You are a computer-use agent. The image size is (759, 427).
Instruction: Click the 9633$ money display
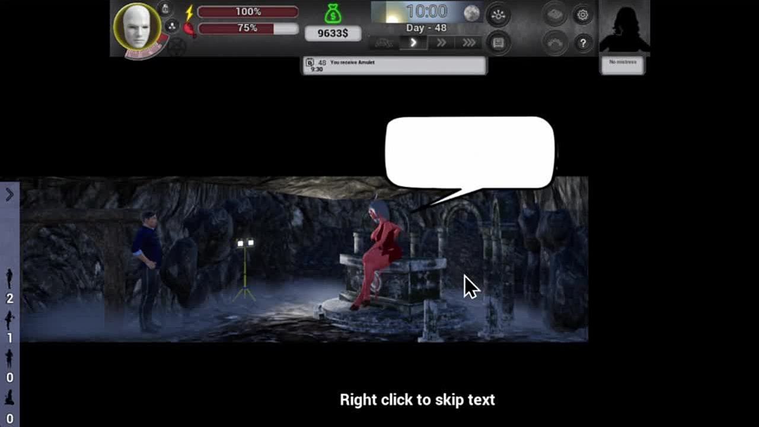pos(333,34)
